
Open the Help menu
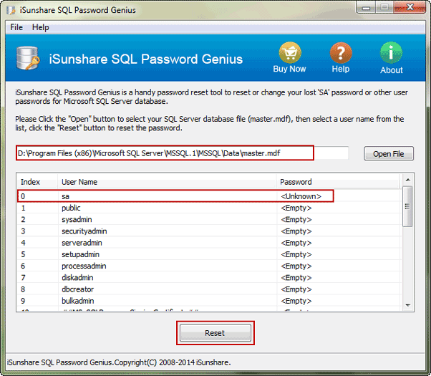point(41,27)
